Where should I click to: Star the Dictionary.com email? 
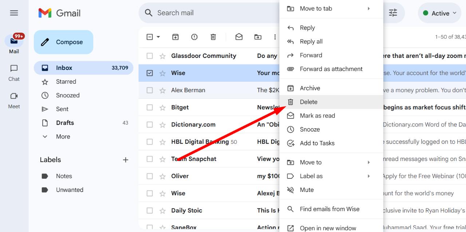(162, 125)
